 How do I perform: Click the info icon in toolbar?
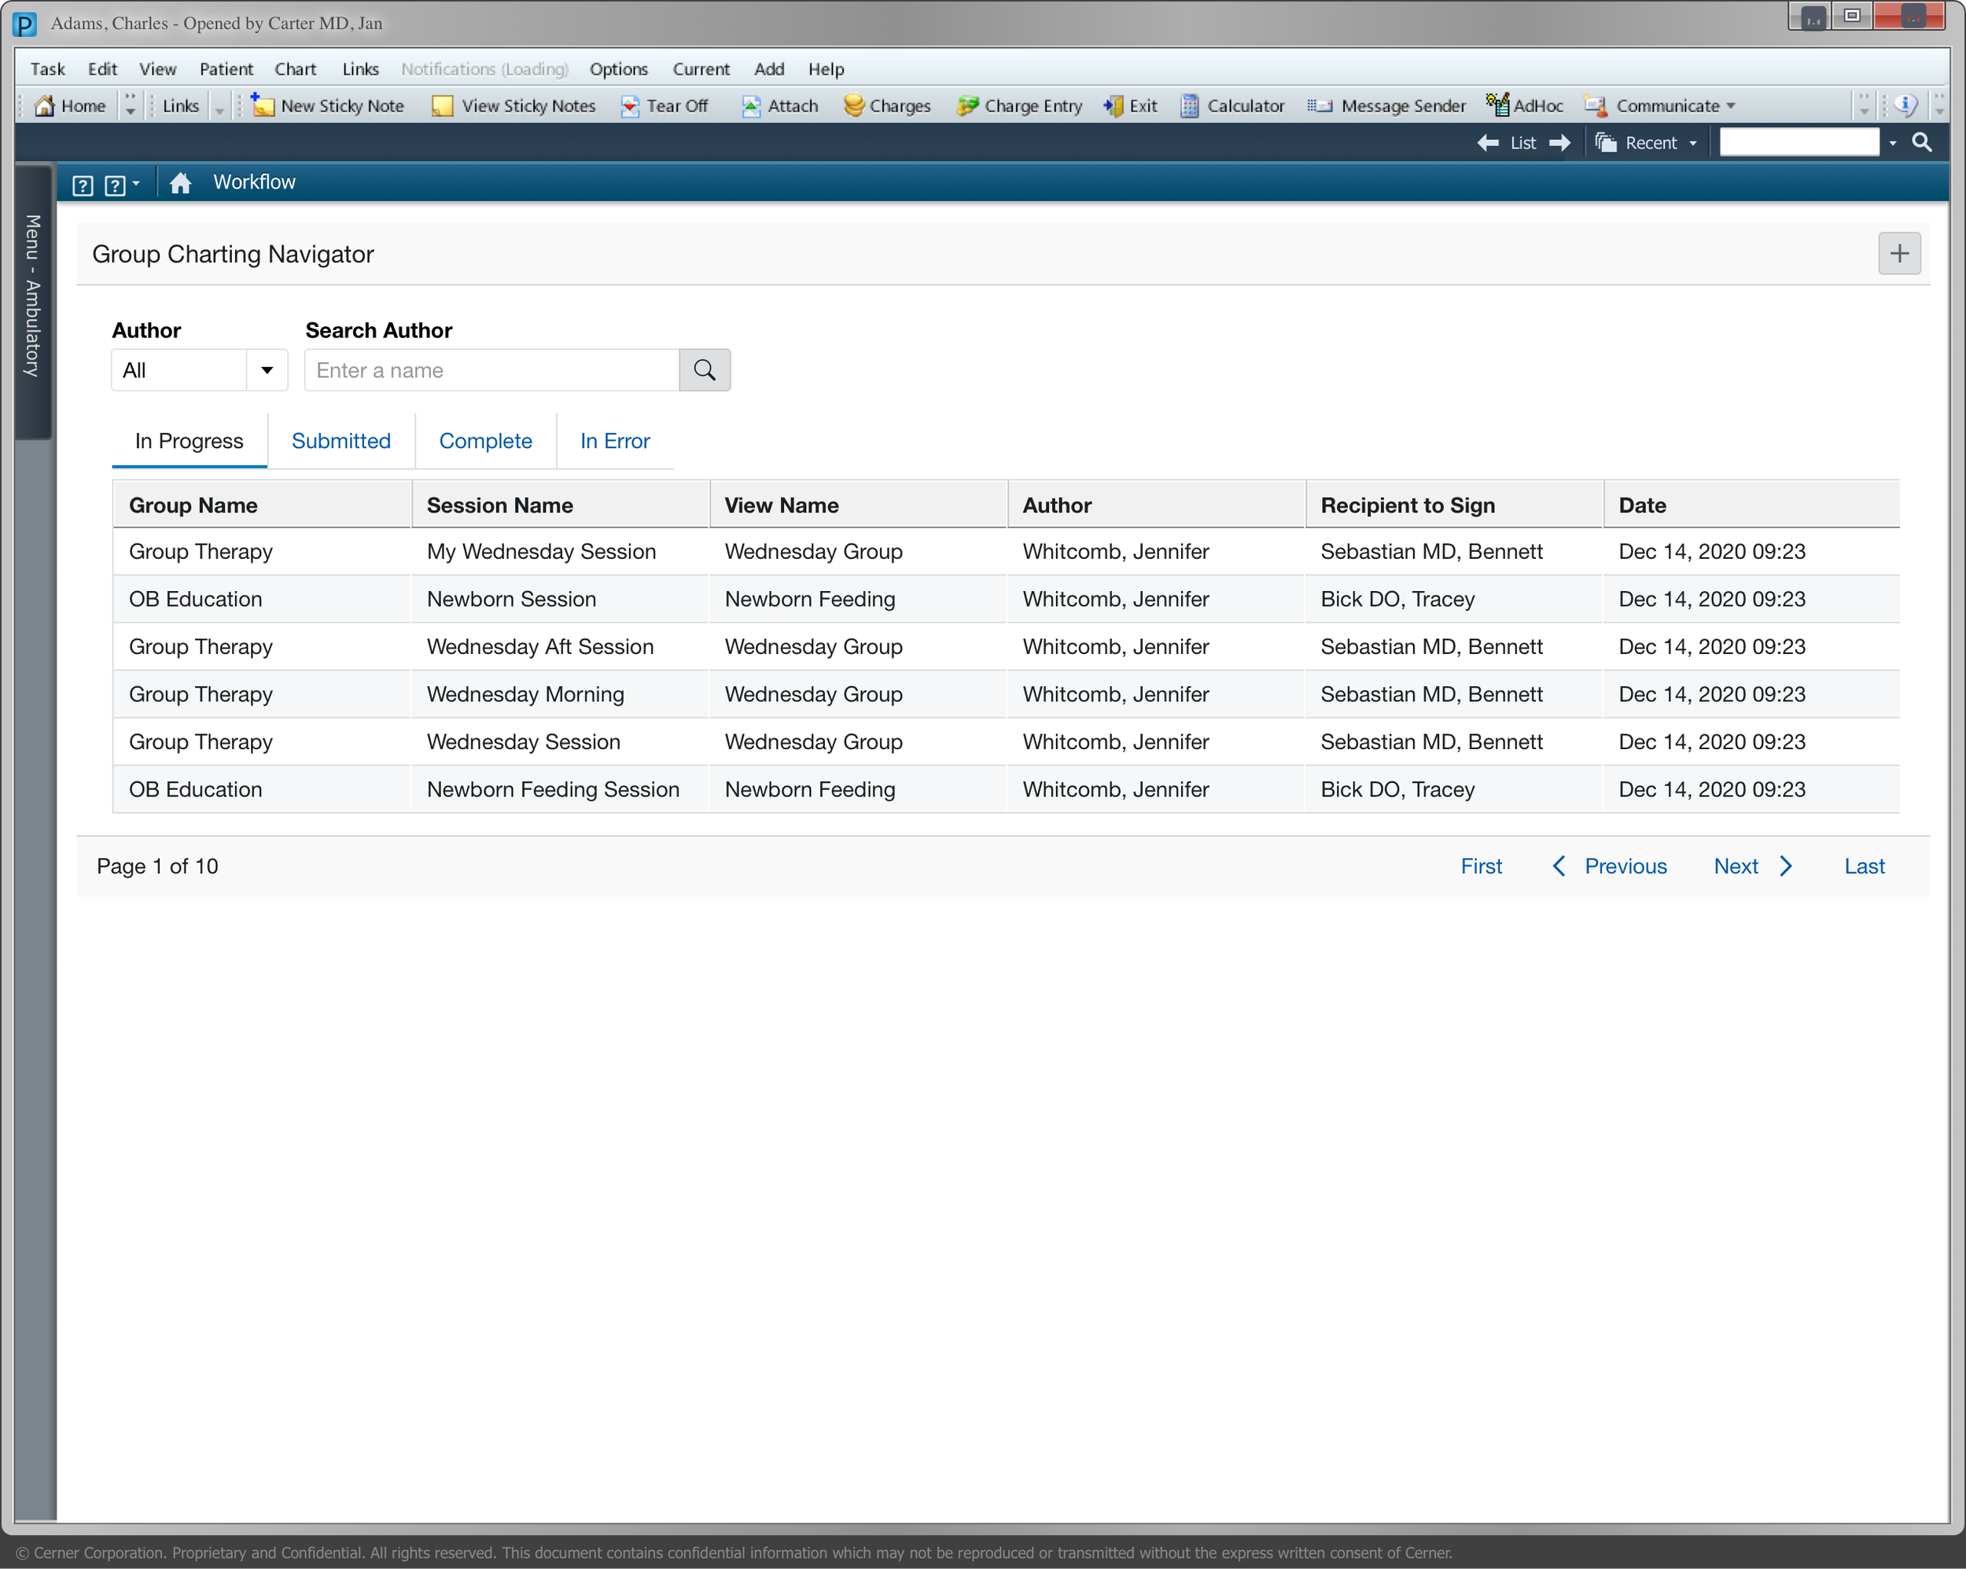[x=1905, y=106]
